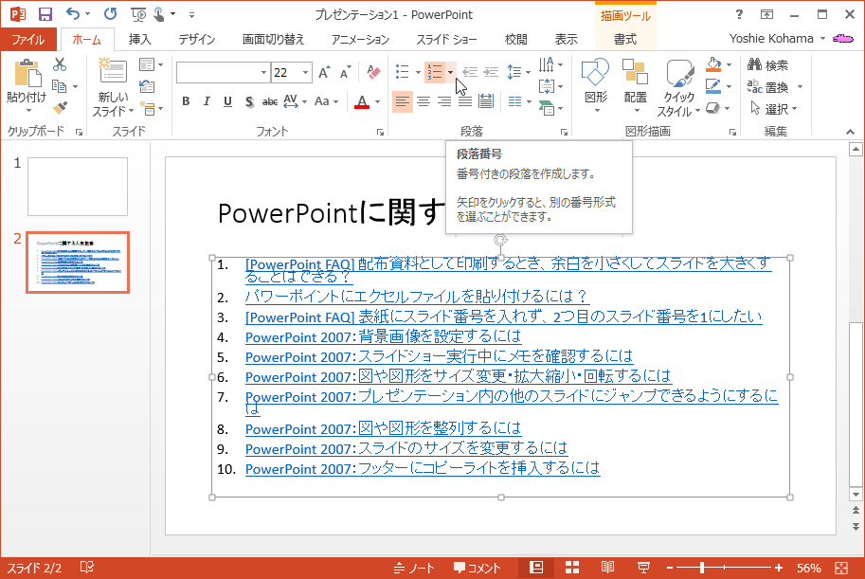
Task: Paste using the 貼り付け button
Action: (27, 85)
